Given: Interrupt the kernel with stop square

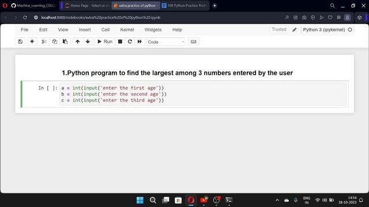Looking at the screenshot, I should coord(120,41).
